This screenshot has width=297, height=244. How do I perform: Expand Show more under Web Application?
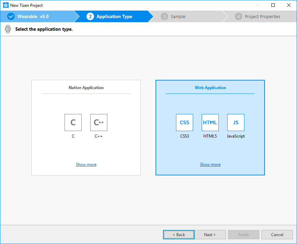tap(210, 164)
